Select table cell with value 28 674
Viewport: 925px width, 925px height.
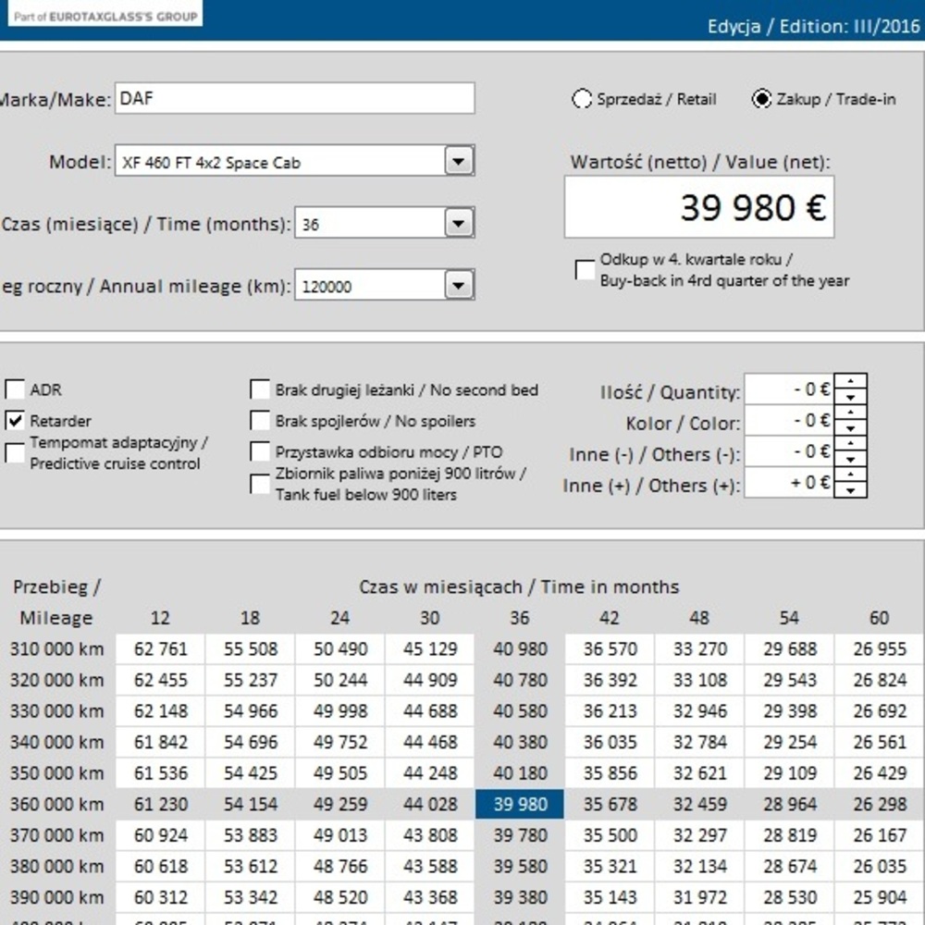click(x=789, y=866)
